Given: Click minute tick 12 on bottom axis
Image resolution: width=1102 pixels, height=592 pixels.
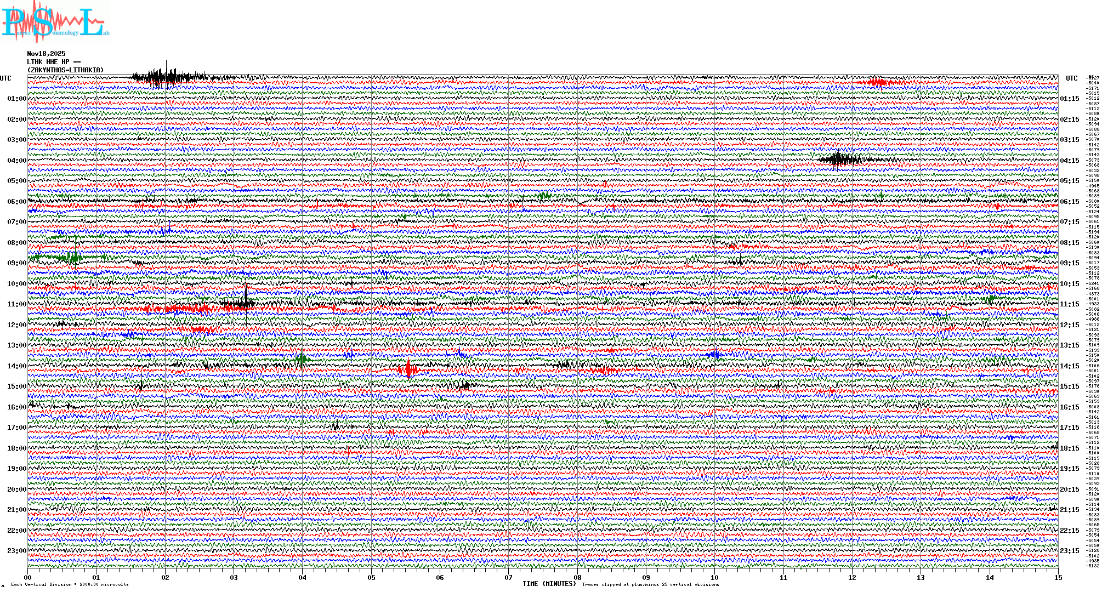Looking at the screenshot, I should click(852, 577).
